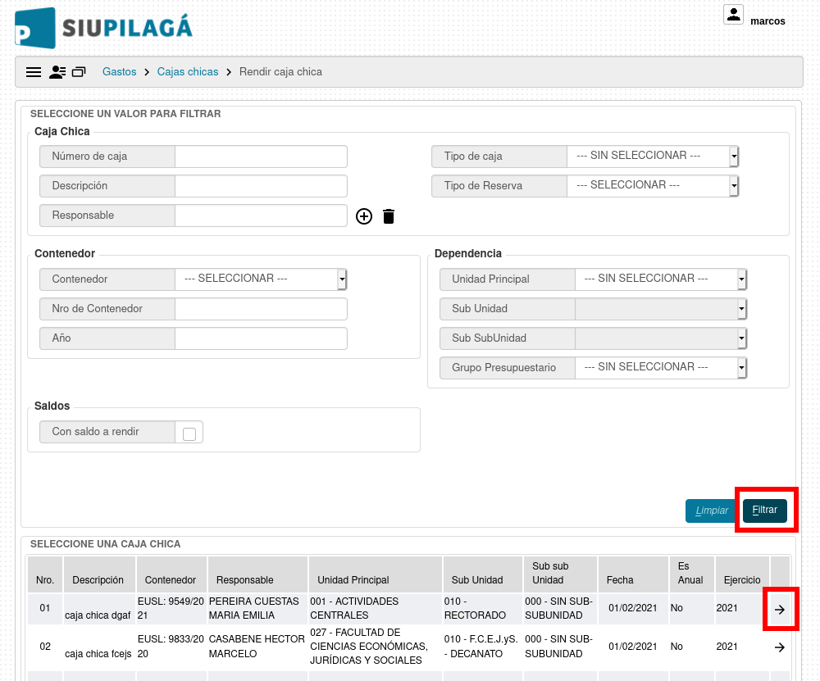Focus the Descripción input field
The width and height of the screenshot is (820, 681).
click(261, 185)
